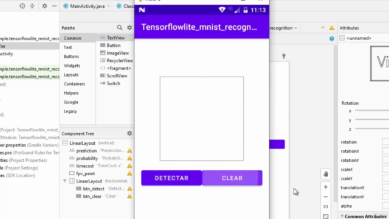Reset zoom to 1:1
389x219 pixels.
326,207
